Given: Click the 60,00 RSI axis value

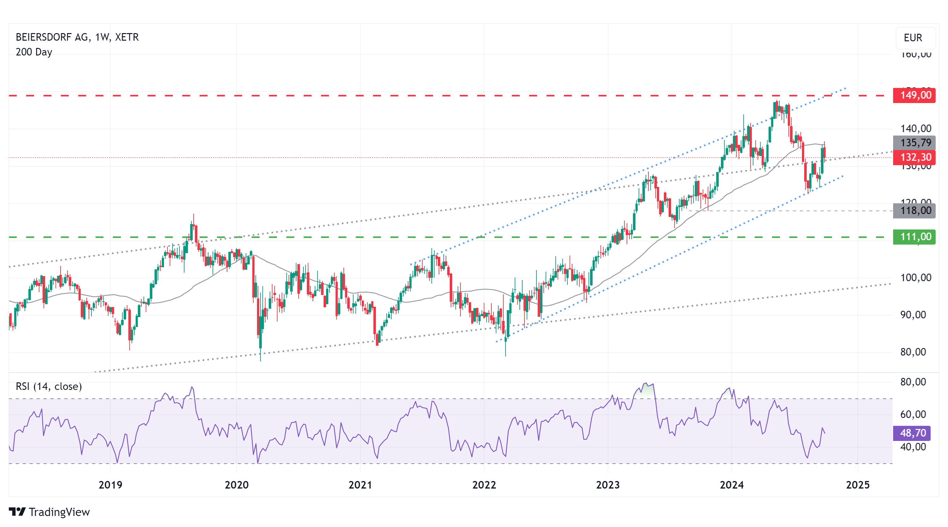Looking at the screenshot, I should (x=913, y=414).
